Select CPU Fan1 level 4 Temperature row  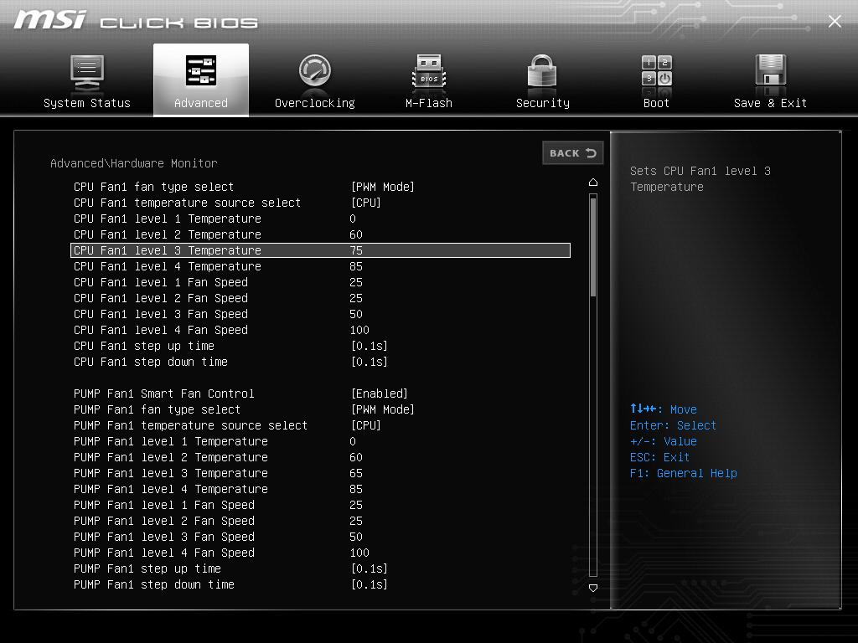tap(321, 266)
